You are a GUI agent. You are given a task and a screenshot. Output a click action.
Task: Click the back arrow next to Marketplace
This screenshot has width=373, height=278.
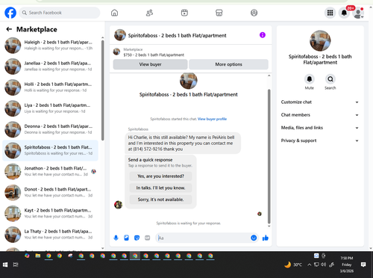[9, 29]
